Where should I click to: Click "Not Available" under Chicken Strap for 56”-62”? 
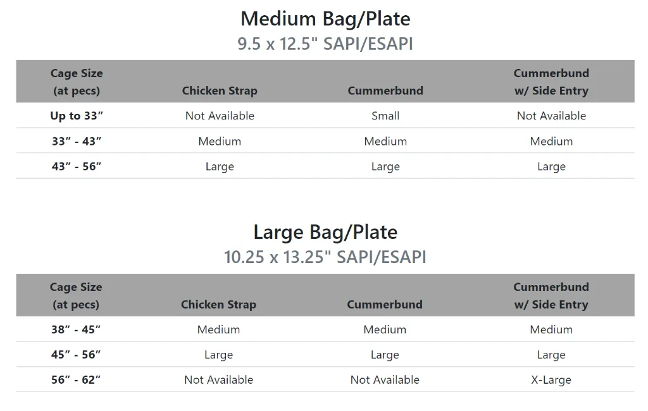[x=218, y=380]
